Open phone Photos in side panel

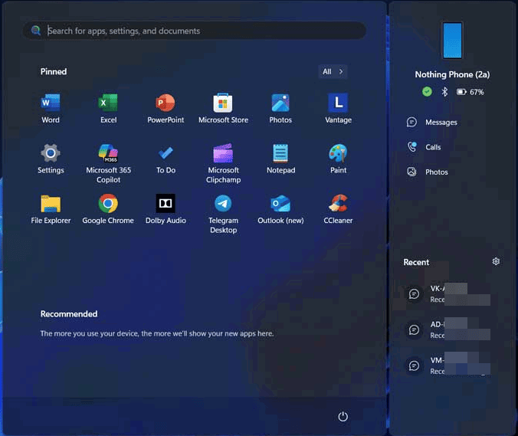[428, 172]
